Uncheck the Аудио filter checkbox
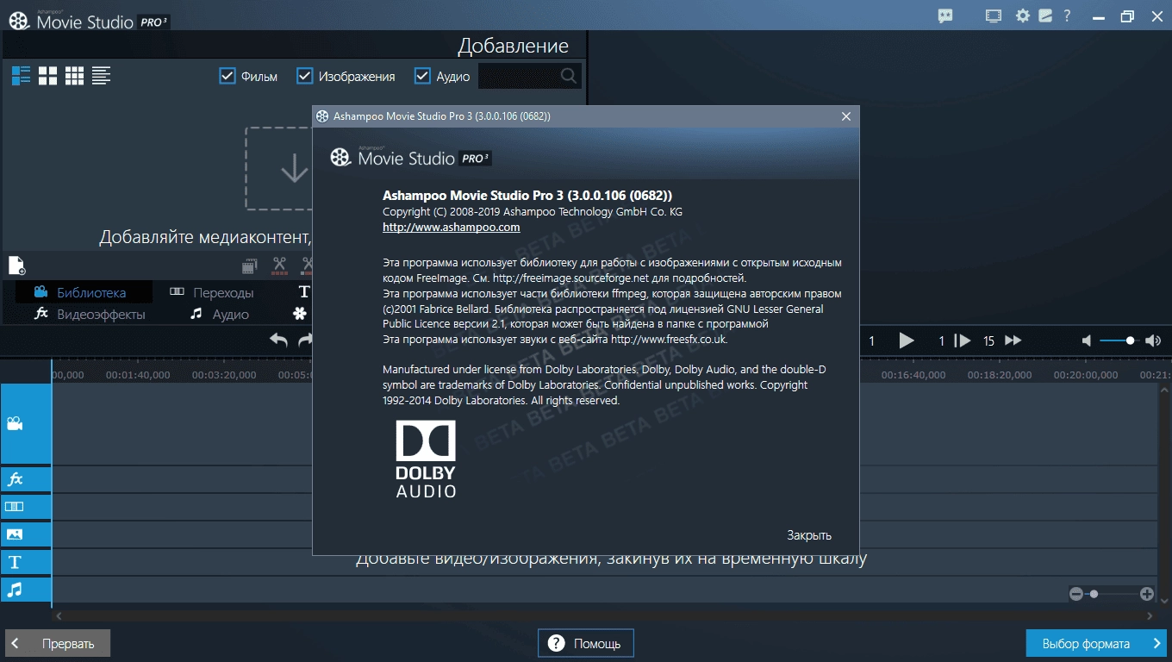 (422, 76)
